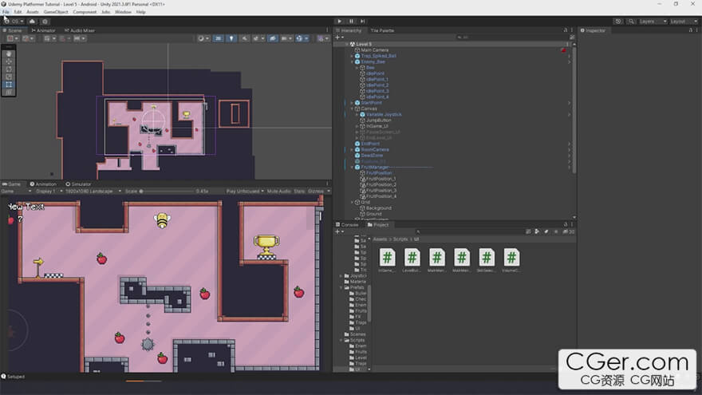Expand the Variable Joystick hierarchy item
Screen dimensions: 702x395
click(357, 115)
